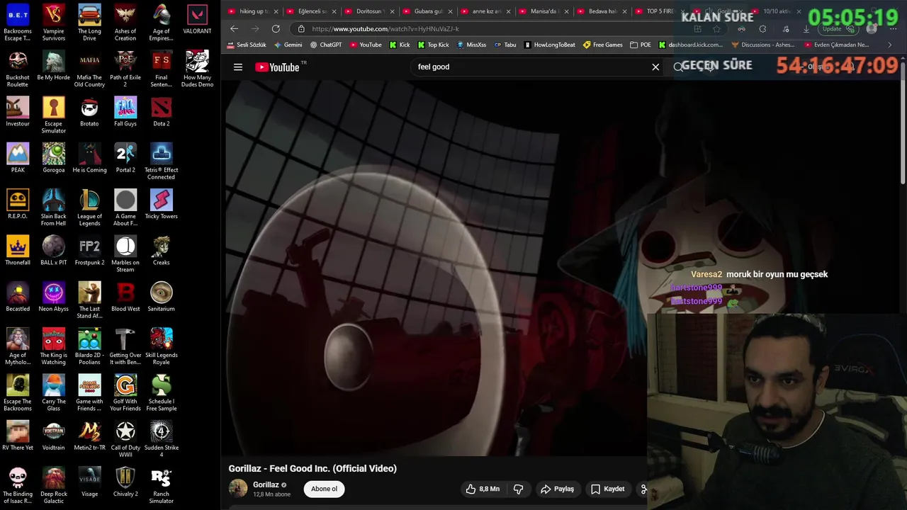Select Deep Rock Galactic desktop icon
The height and width of the screenshot is (510, 907).
pyautogui.click(x=54, y=485)
